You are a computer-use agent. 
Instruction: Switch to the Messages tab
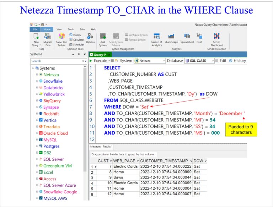click(95, 147)
